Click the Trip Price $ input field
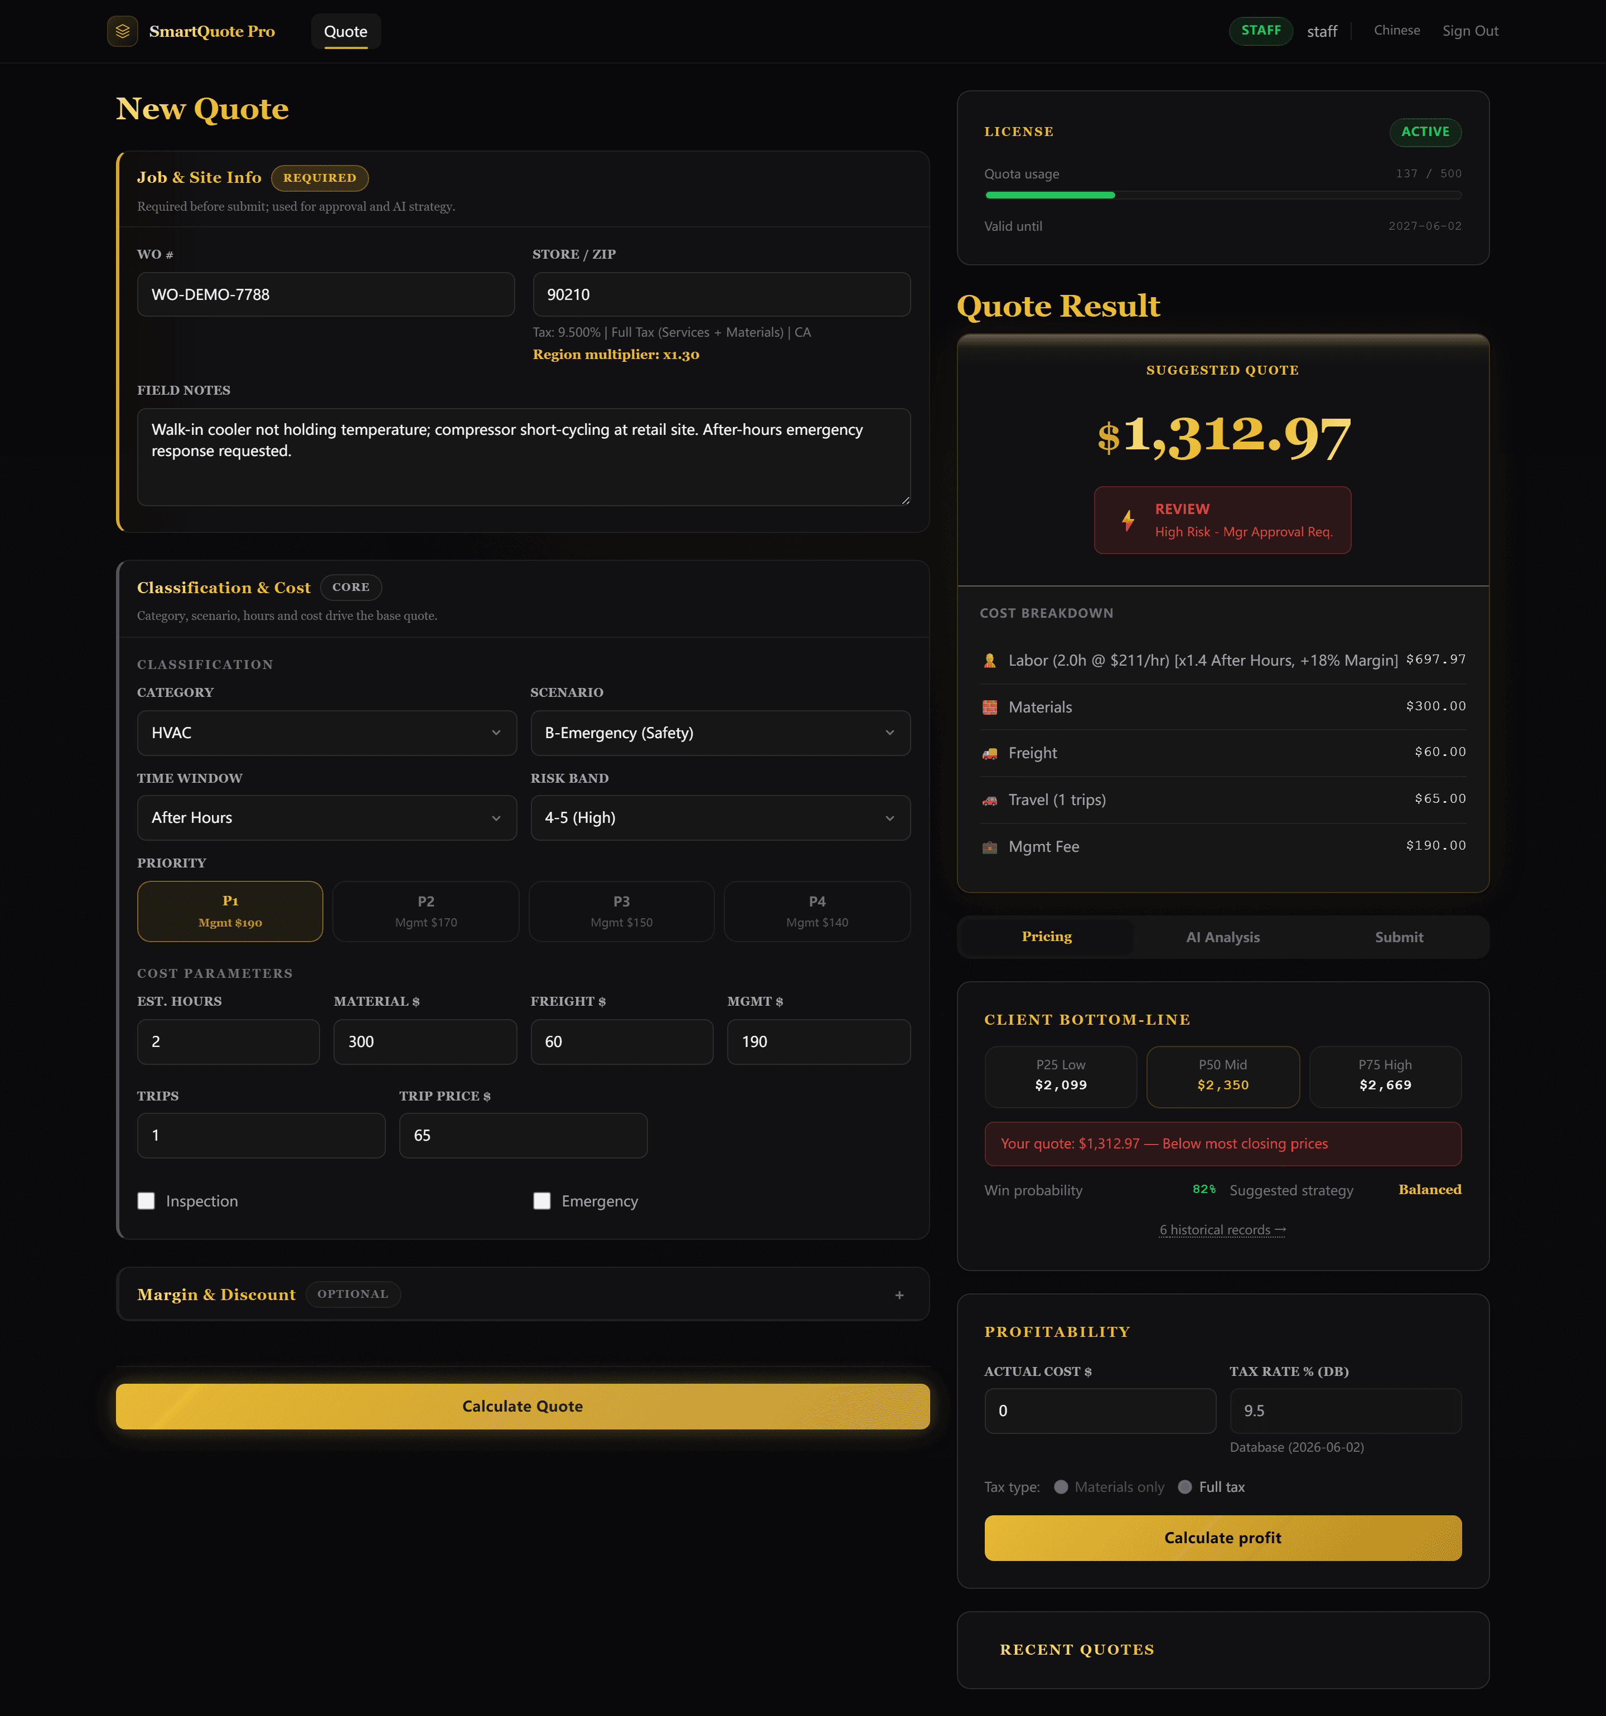This screenshot has height=1716, width=1606. pyautogui.click(x=523, y=1135)
